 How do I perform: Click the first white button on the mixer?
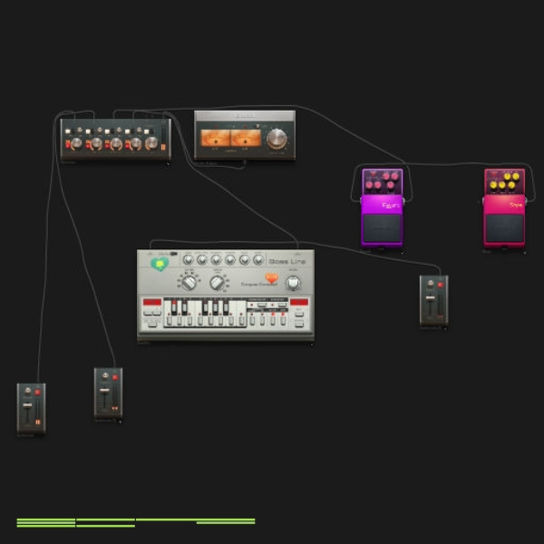click(x=68, y=131)
